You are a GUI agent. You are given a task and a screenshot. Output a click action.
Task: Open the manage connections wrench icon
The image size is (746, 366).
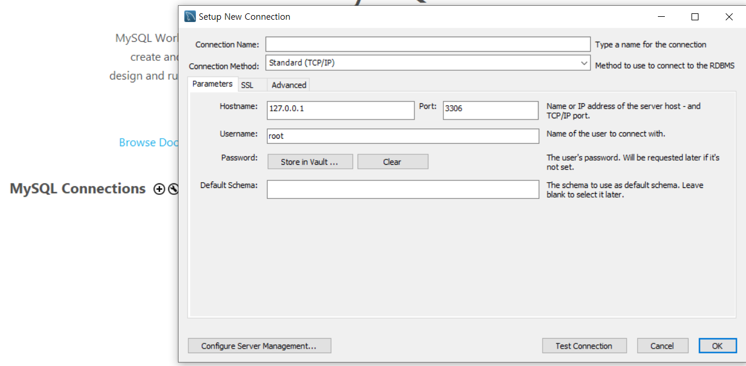(x=173, y=189)
